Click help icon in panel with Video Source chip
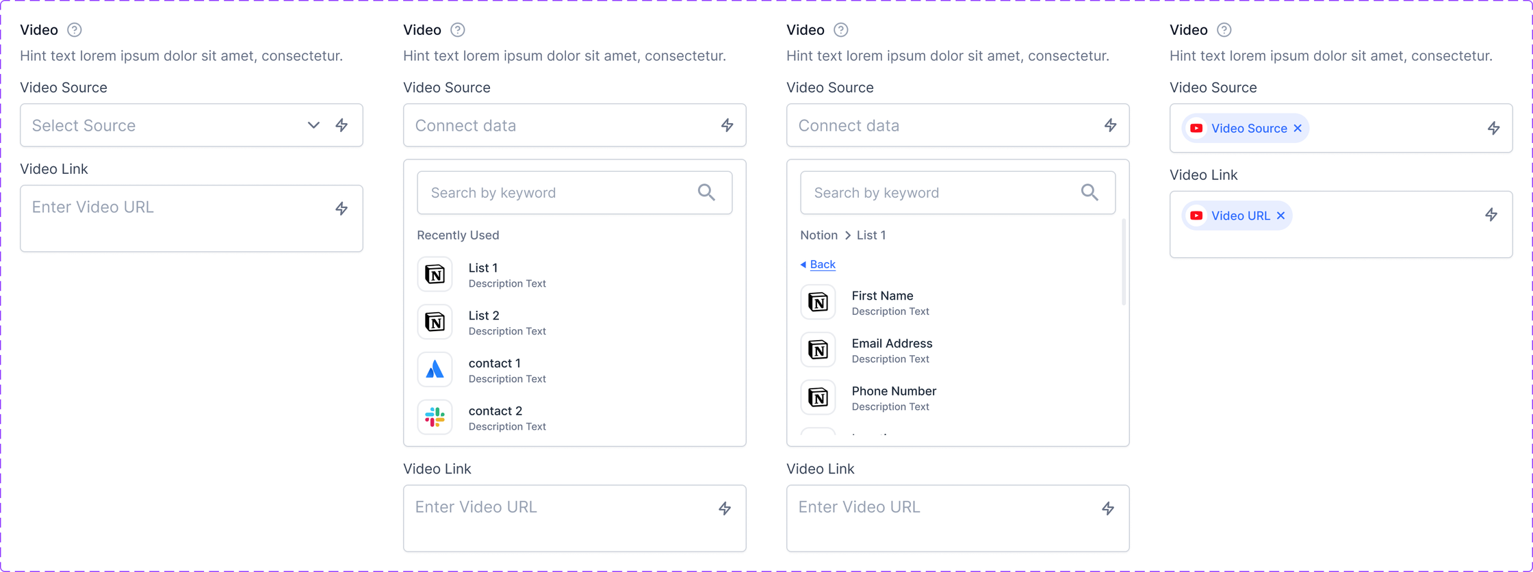 [1224, 30]
